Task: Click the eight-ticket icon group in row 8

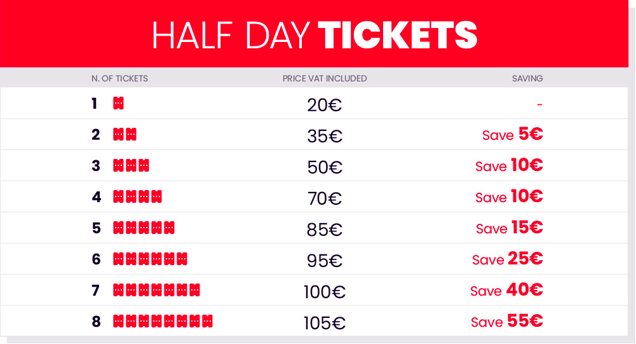Action: click(x=163, y=321)
